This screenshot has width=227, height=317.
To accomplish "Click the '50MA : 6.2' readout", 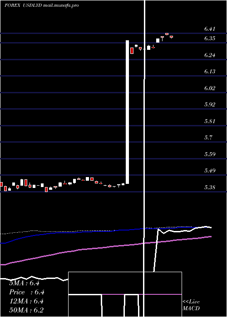I will (x=26, y=310).
